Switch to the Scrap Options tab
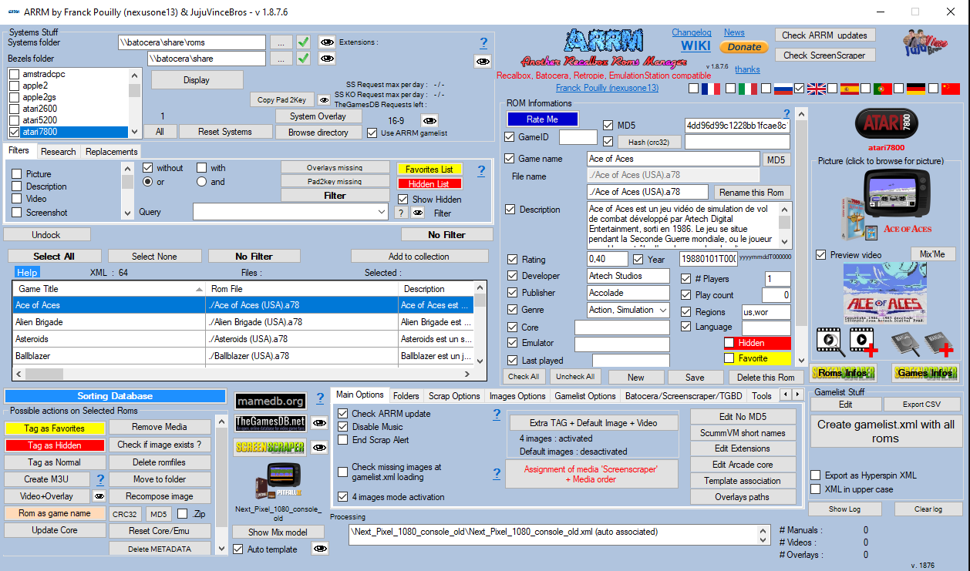This screenshot has height=571, width=970. pos(454,396)
